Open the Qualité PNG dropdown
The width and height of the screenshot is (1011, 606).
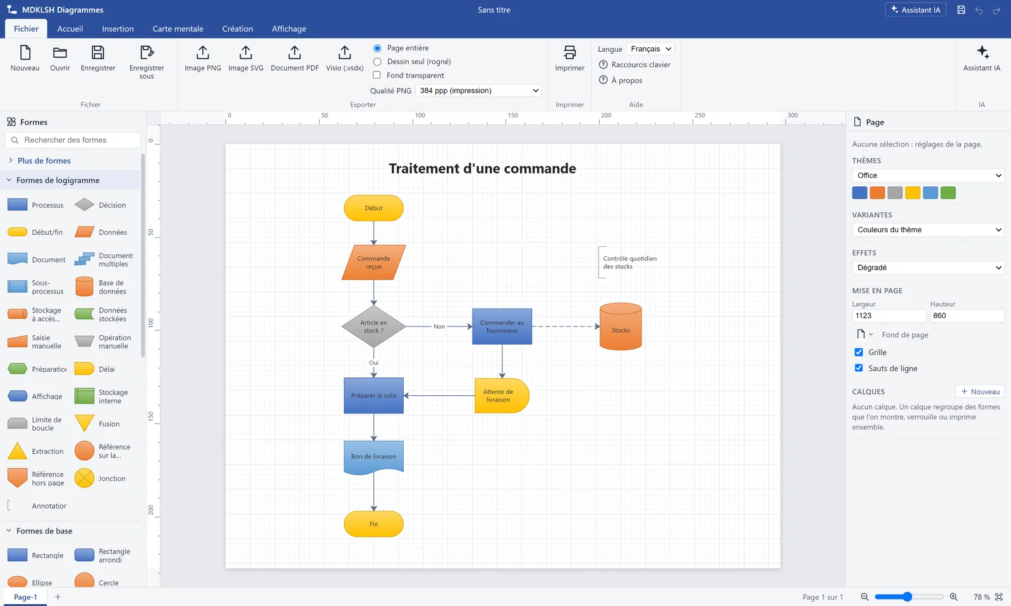479,91
